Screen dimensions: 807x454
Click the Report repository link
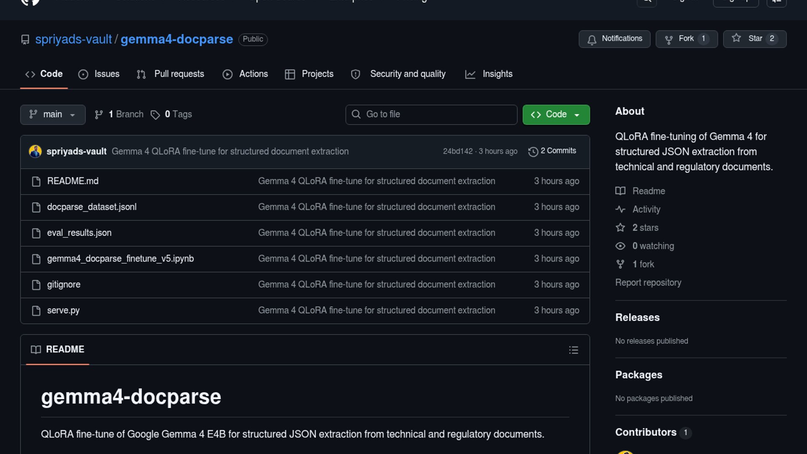point(648,282)
